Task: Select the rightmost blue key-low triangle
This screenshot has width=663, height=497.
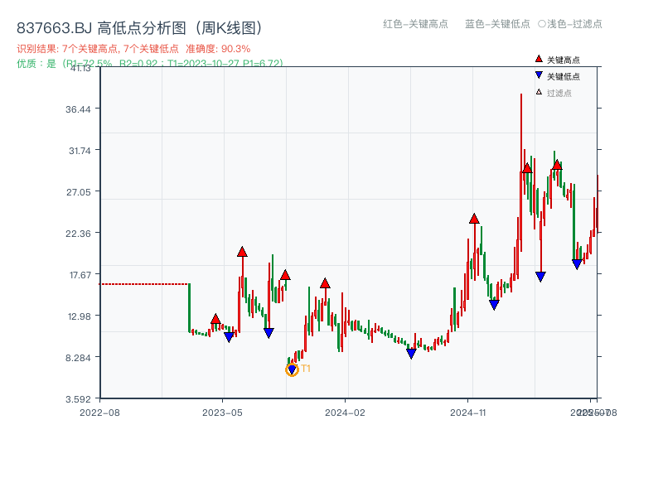Action: click(578, 263)
